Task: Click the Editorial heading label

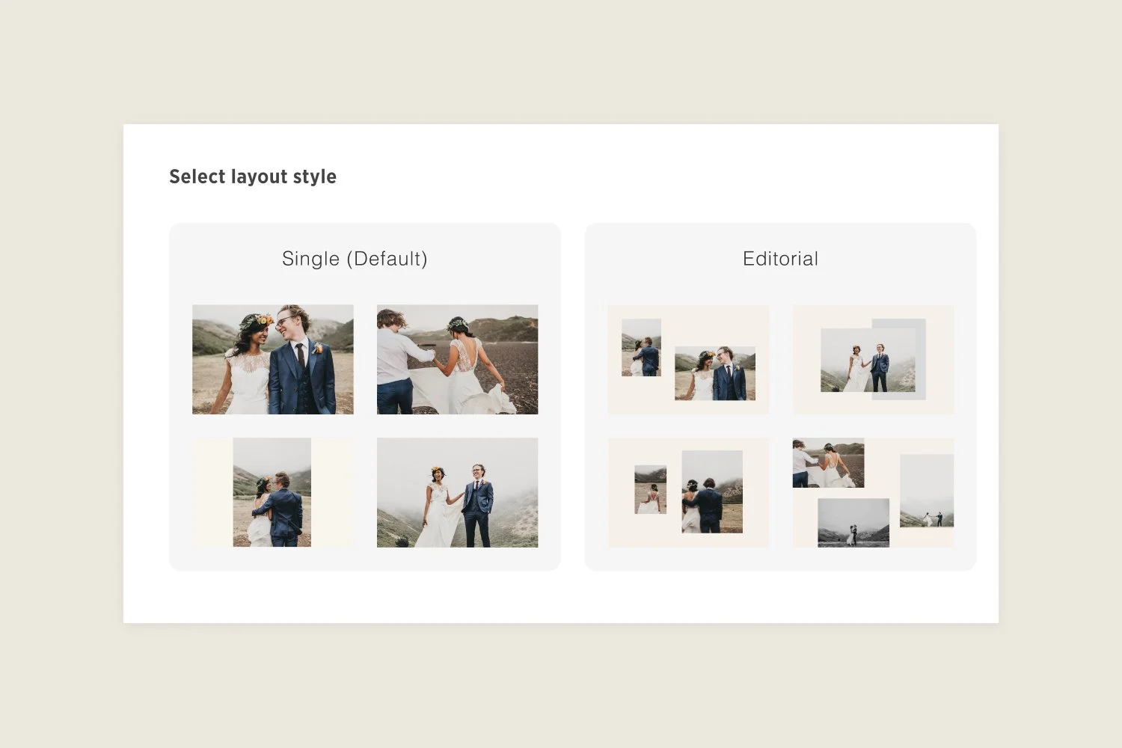Action: [781, 258]
